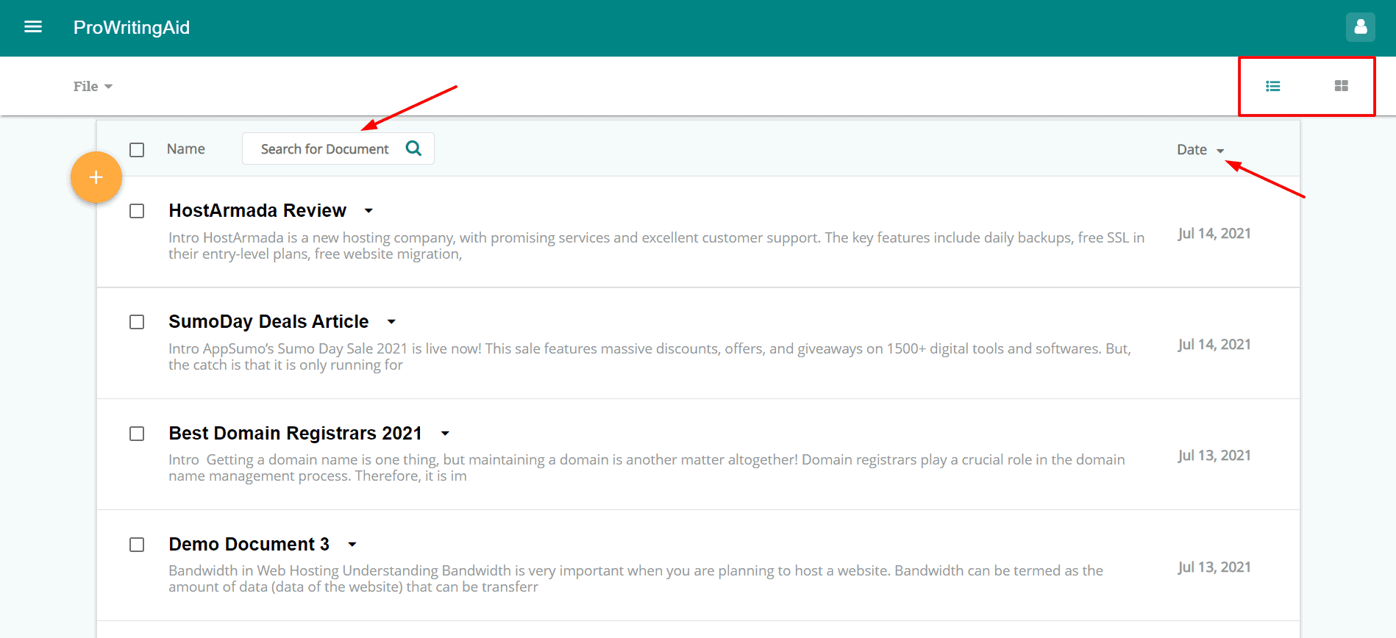
Task: Click the Best Domain Registrars preview text
Action: point(647,467)
